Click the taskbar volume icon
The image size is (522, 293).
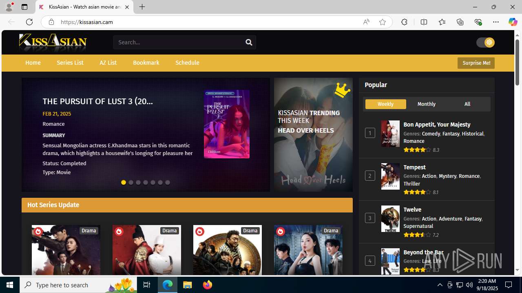pyautogui.click(x=469, y=285)
